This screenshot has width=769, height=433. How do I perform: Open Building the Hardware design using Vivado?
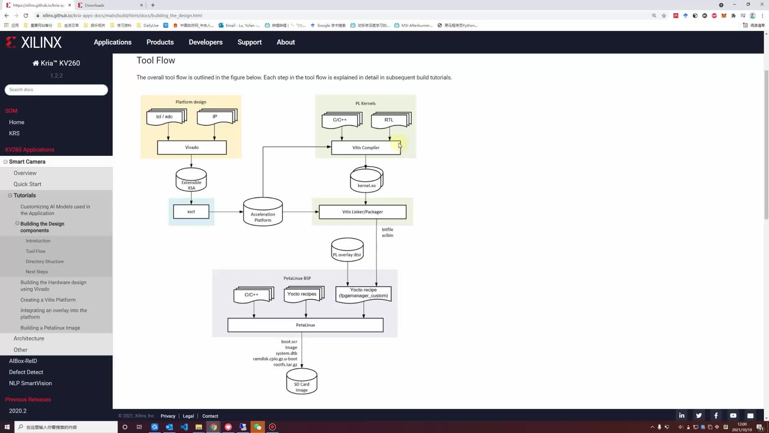pyautogui.click(x=53, y=285)
